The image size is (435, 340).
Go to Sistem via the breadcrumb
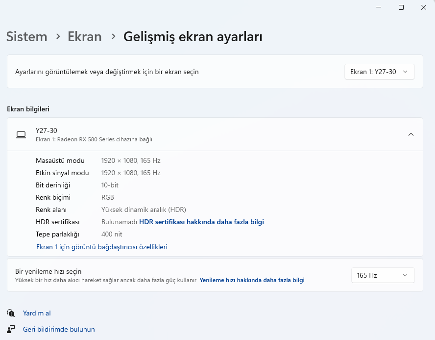click(x=26, y=36)
